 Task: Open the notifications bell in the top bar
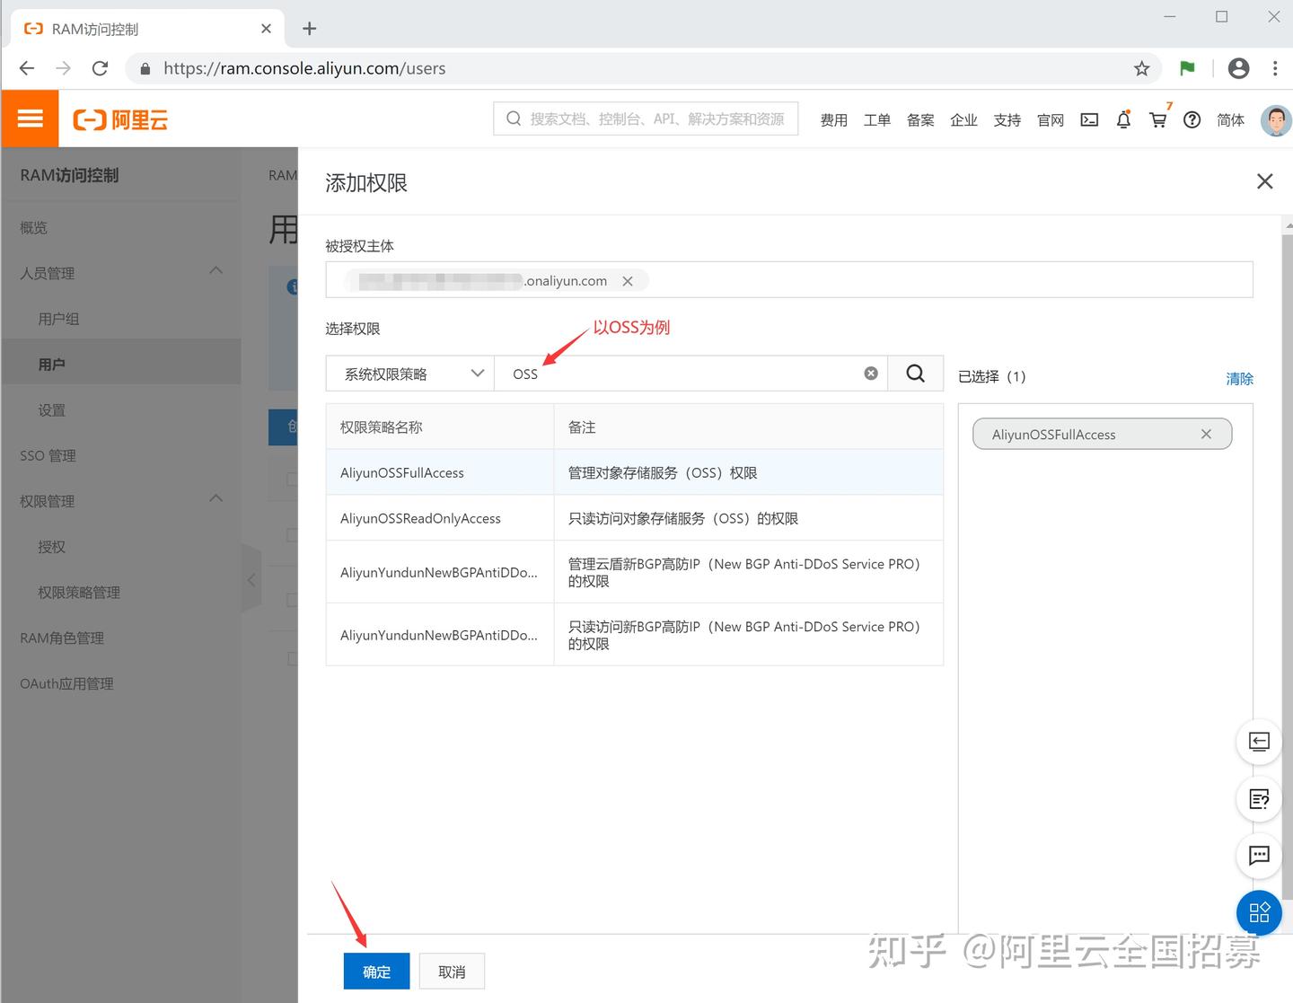click(1123, 119)
